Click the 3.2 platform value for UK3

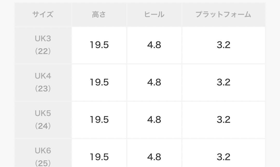coord(223,45)
